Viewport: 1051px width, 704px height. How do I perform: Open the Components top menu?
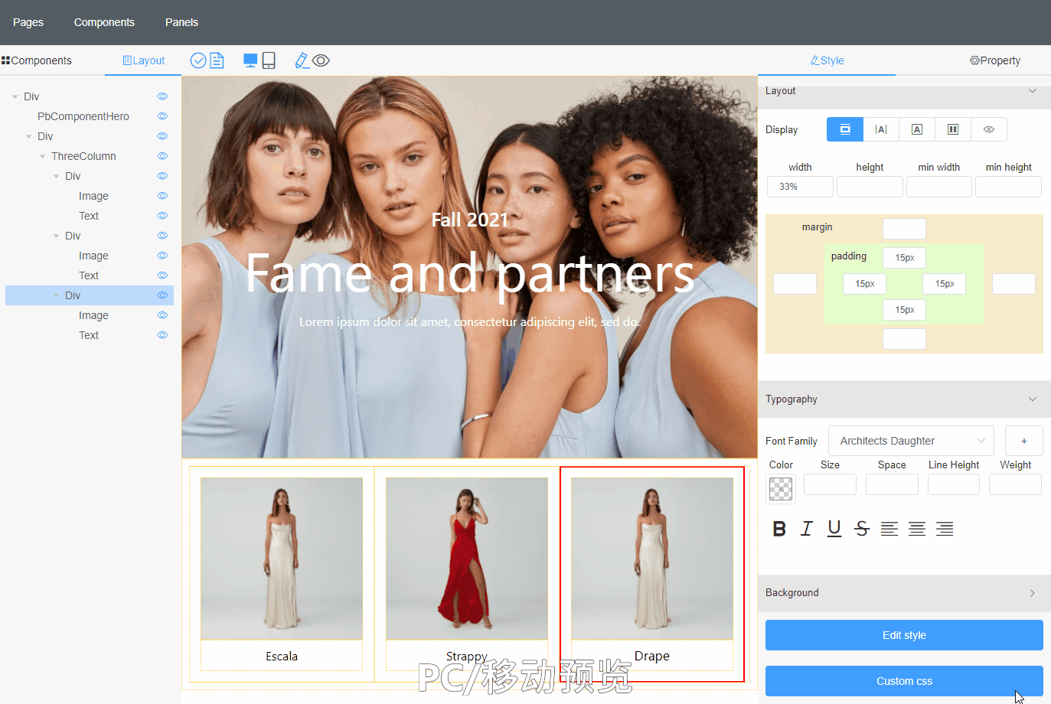tap(104, 22)
